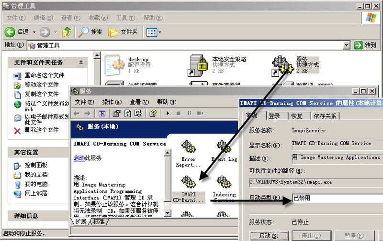Click the 暂停(P) button in properties
The image size is (383, 241).
click(x=354, y=236)
